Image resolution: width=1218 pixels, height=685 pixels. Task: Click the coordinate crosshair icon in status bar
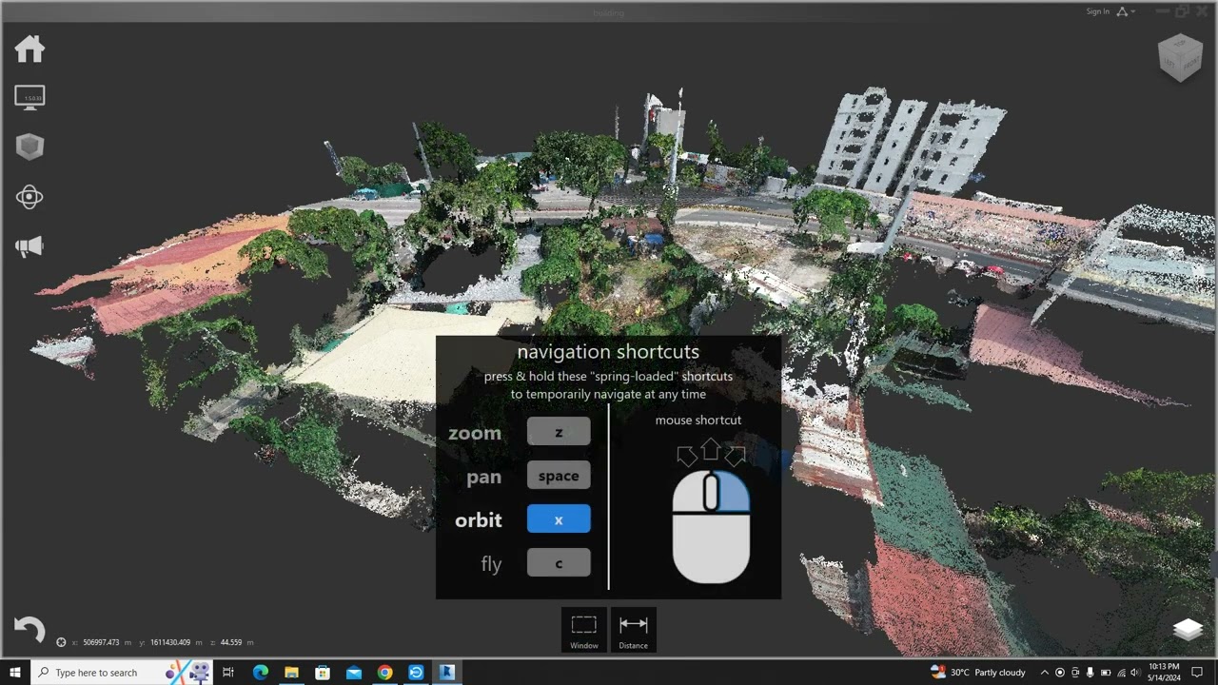[61, 642]
